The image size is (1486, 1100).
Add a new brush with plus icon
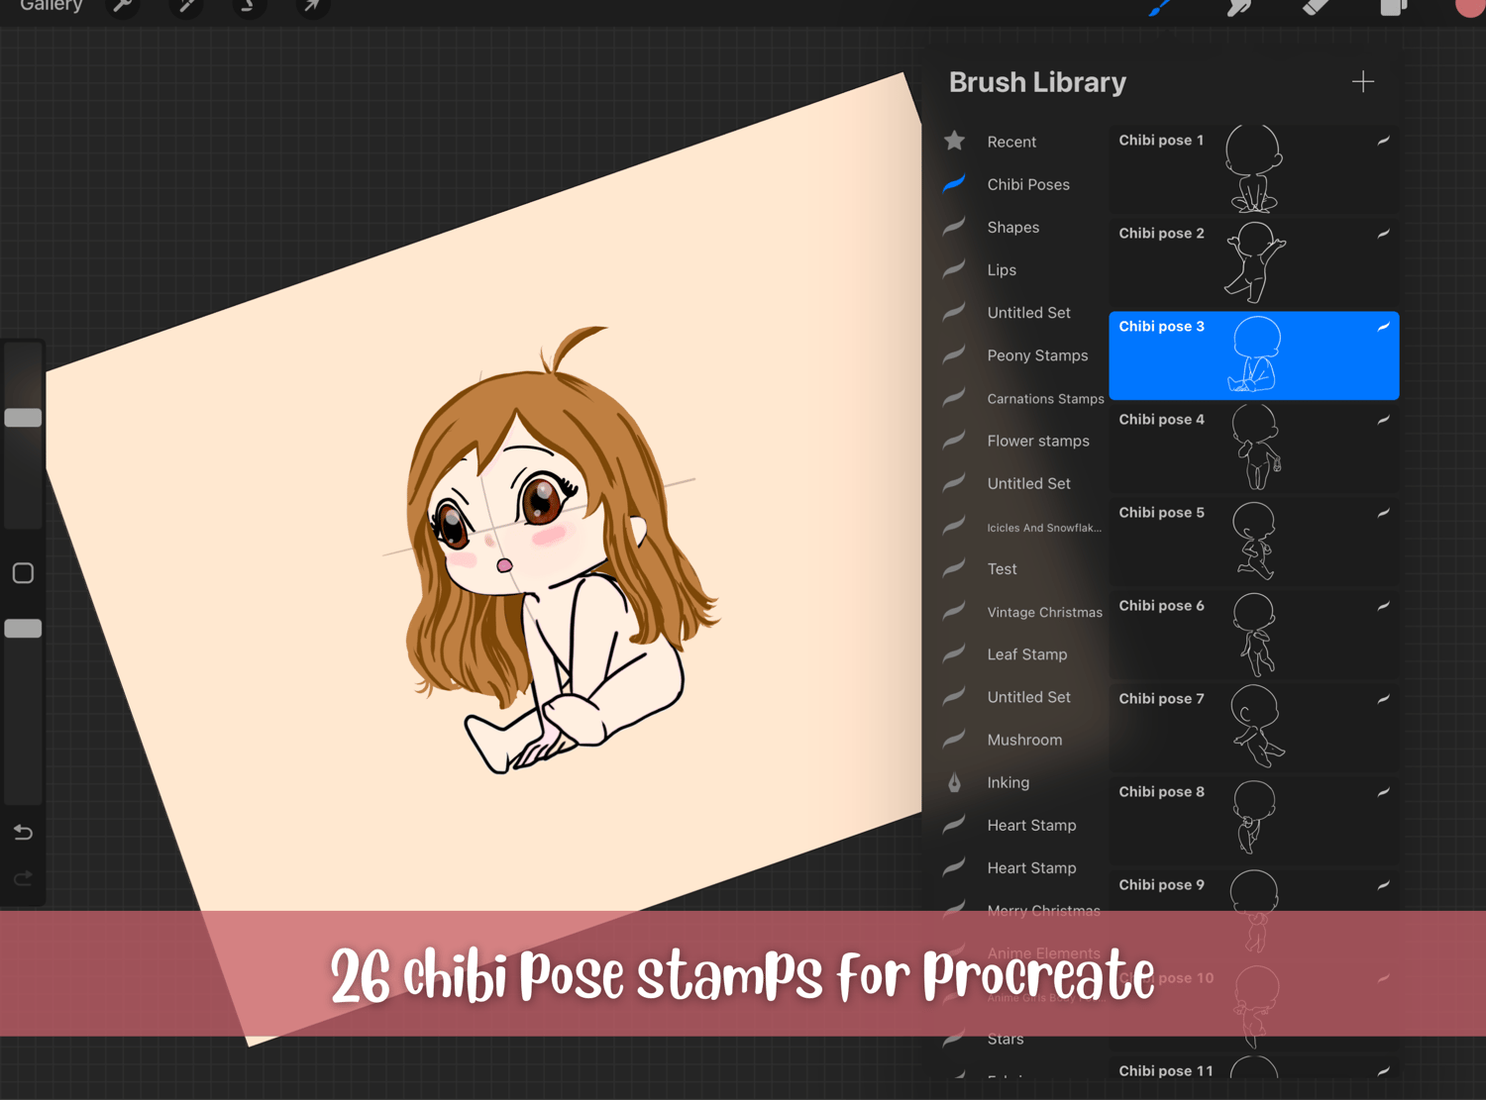[1363, 81]
